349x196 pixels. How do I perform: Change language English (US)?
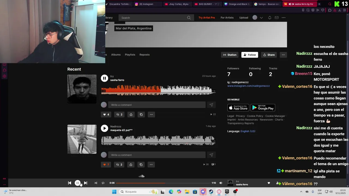coord(248,131)
